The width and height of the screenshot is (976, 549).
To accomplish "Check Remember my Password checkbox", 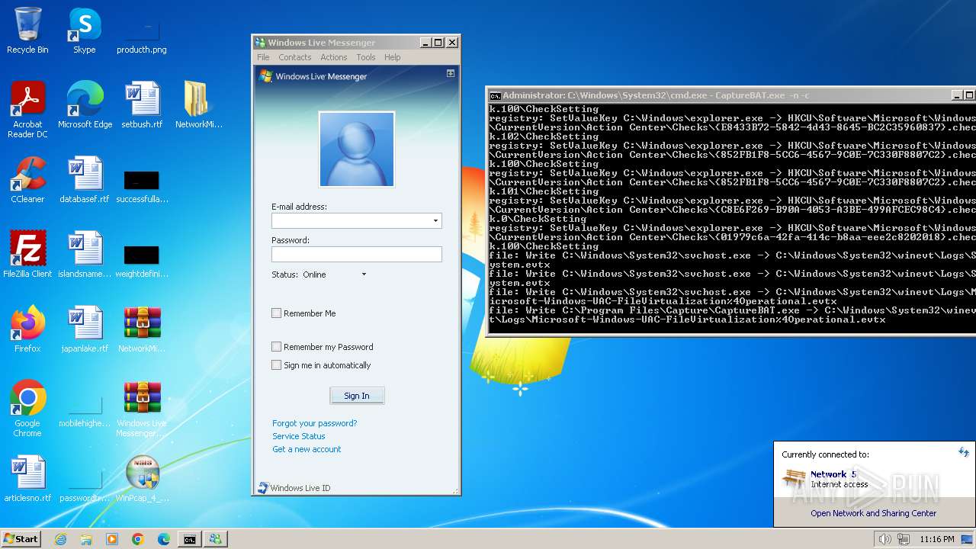I will click(276, 346).
